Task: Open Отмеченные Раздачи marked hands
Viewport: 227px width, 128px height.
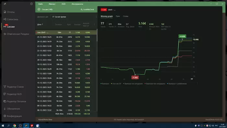Action: (16, 34)
